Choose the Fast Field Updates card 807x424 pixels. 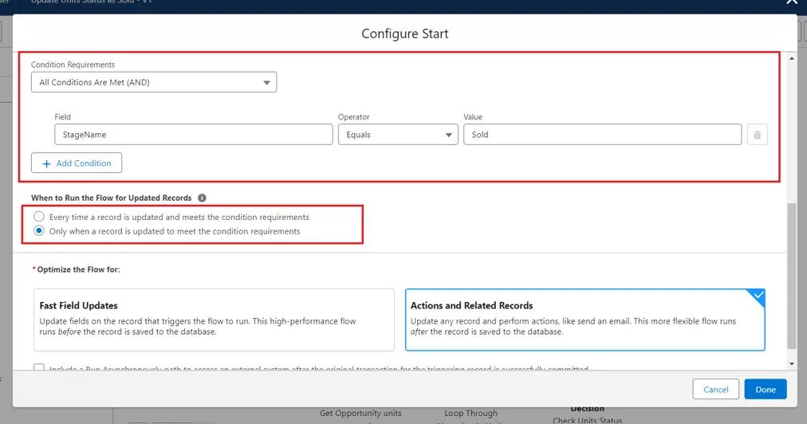[214, 320]
